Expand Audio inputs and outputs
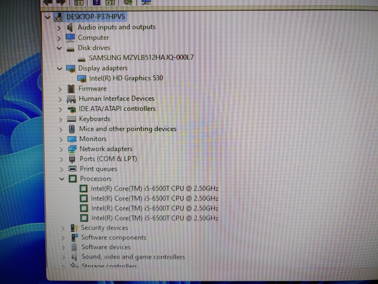The image size is (378, 284). [x=59, y=28]
